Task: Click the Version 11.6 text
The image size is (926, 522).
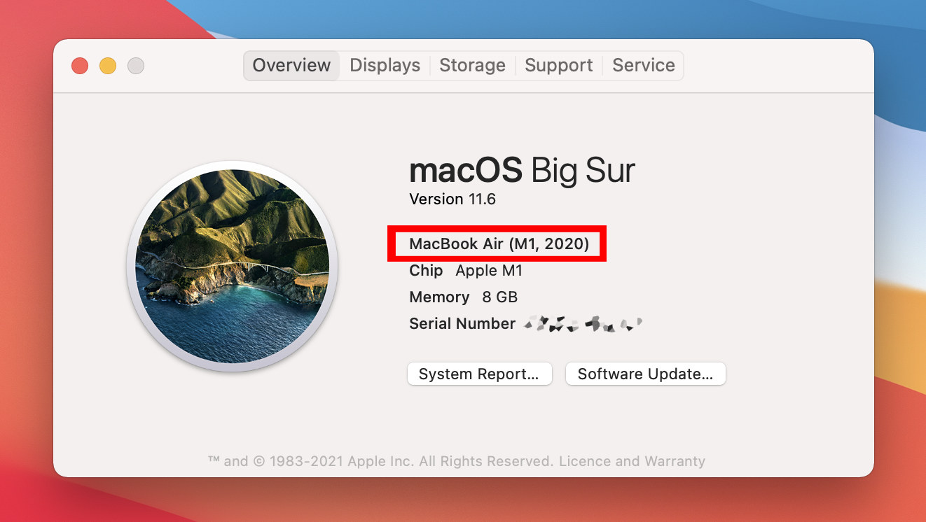Action: [x=452, y=199]
